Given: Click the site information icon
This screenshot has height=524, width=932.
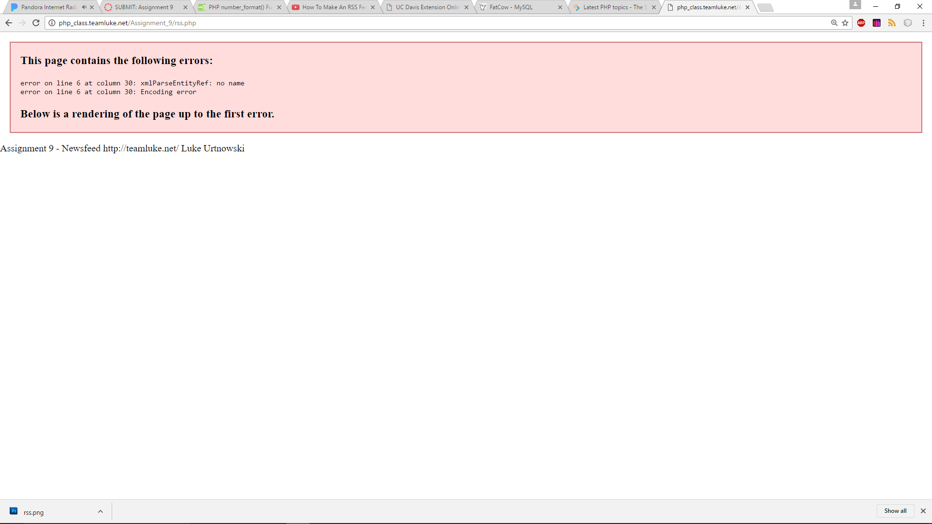Looking at the screenshot, I should tap(52, 23).
